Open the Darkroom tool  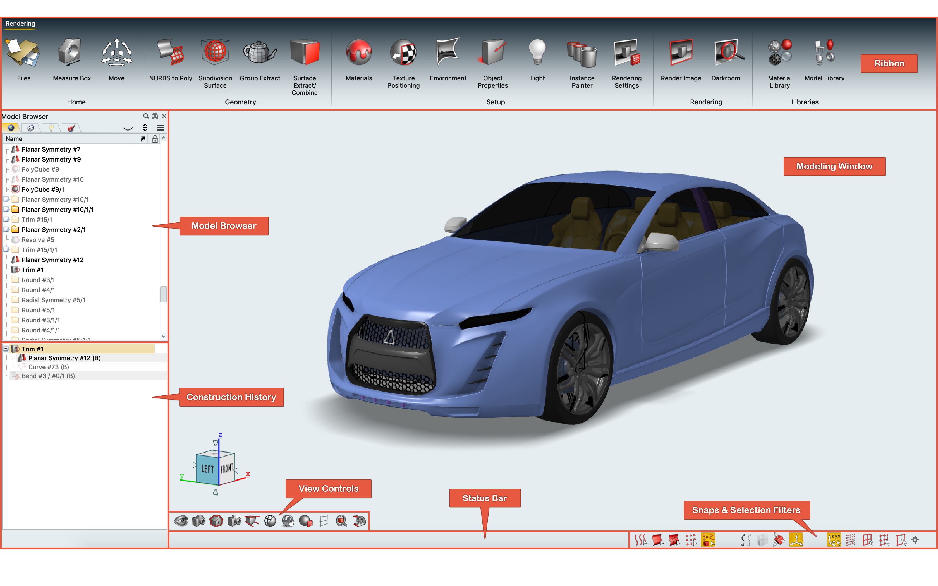click(726, 53)
